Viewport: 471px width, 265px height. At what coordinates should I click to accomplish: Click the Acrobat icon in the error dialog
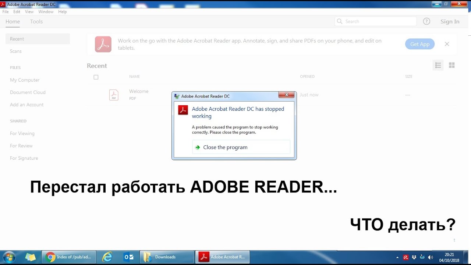pos(183,110)
